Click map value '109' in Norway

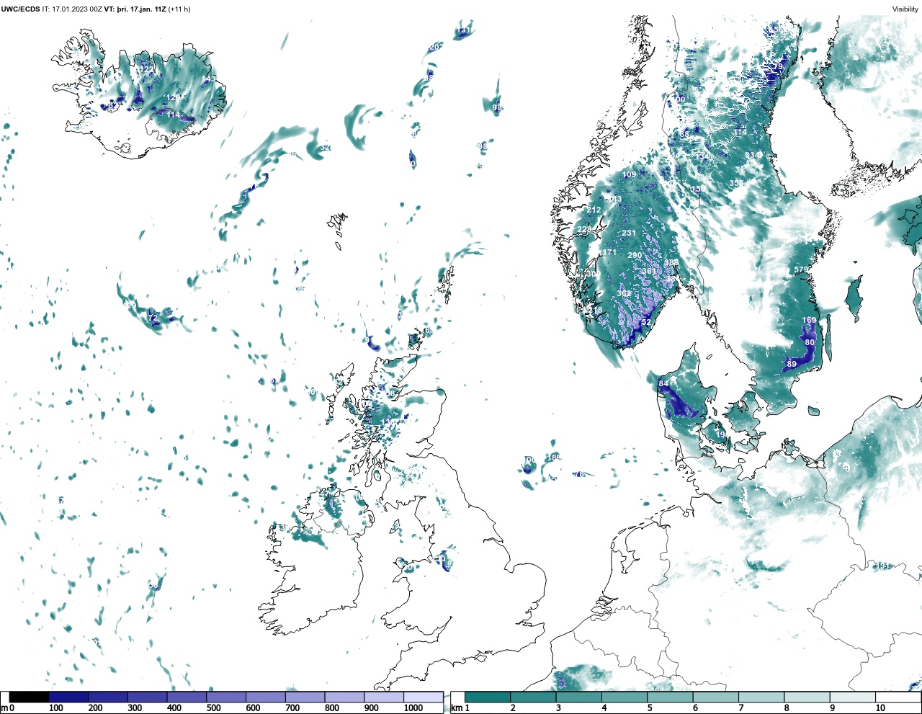click(629, 175)
